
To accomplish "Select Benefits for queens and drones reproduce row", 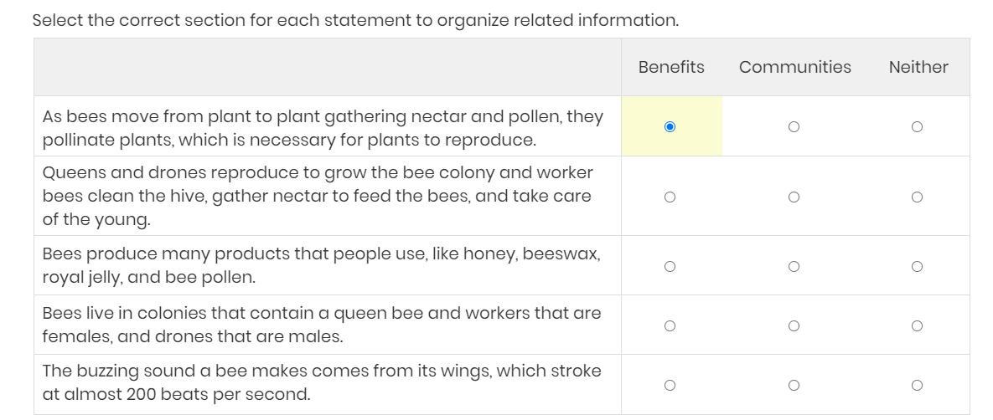I will point(670,197).
